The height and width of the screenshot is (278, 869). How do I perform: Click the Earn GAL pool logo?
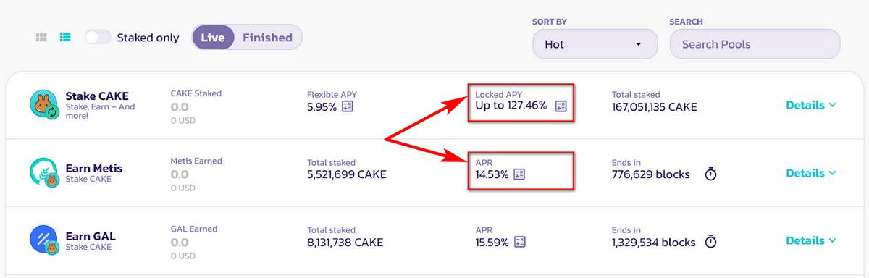(x=44, y=240)
